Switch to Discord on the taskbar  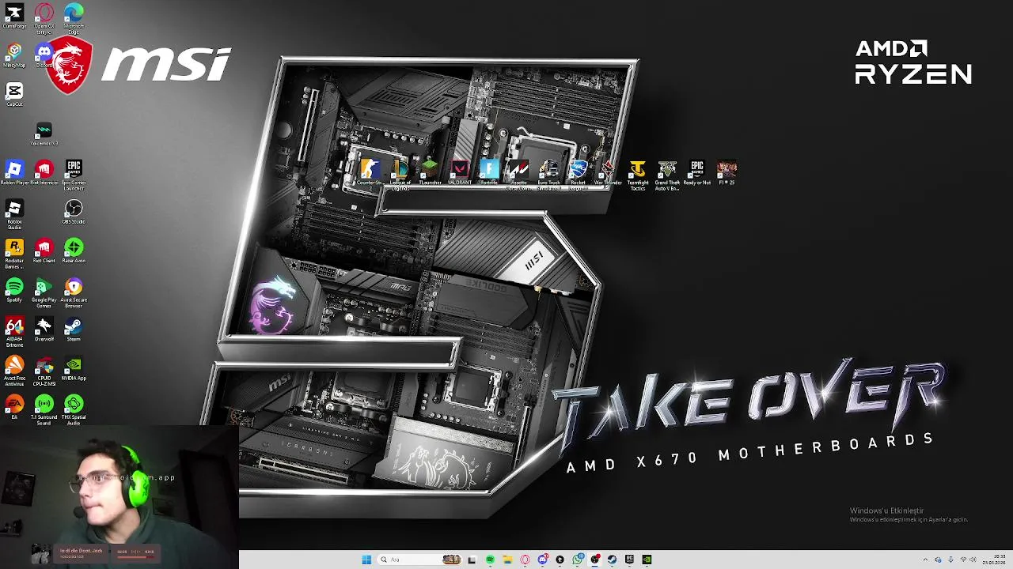(x=543, y=560)
